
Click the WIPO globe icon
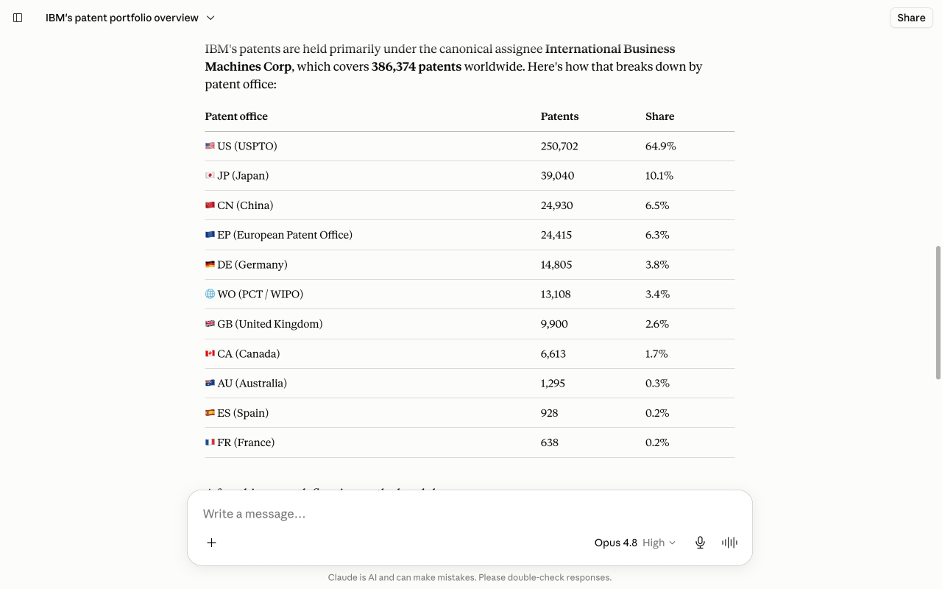[210, 294]
